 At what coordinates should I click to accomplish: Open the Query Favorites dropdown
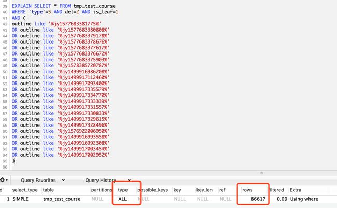43,180
